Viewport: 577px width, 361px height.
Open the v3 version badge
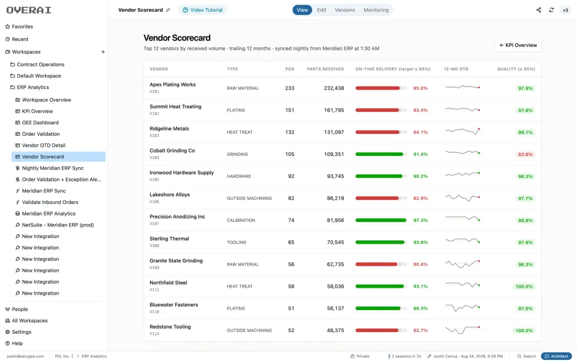(x=565, y=10)
